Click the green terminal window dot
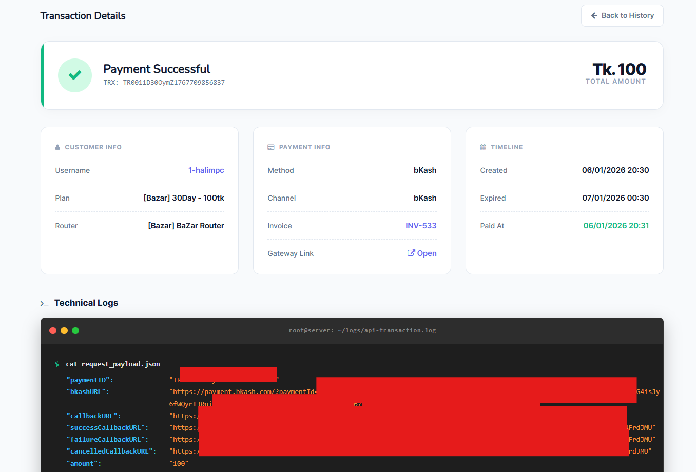 (75, 330)
